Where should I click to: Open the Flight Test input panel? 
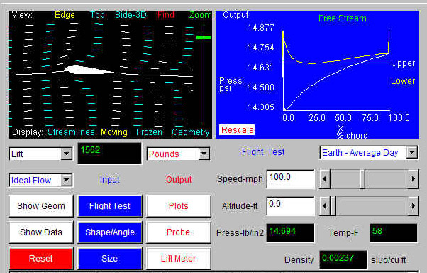click(110, 206)
